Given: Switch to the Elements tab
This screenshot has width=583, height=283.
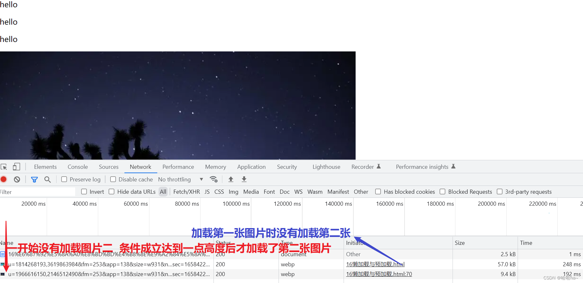Looking at the screenshot, I should (45, 167).
